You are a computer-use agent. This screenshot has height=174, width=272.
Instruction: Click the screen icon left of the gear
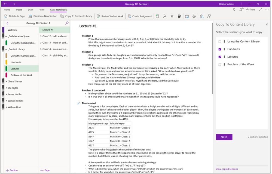coord(187,16)
